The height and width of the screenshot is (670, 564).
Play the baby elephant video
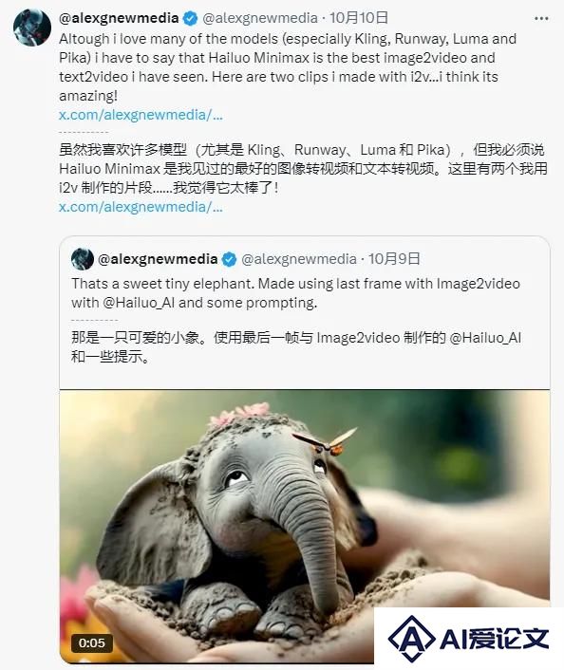click(x=305, y=527)
